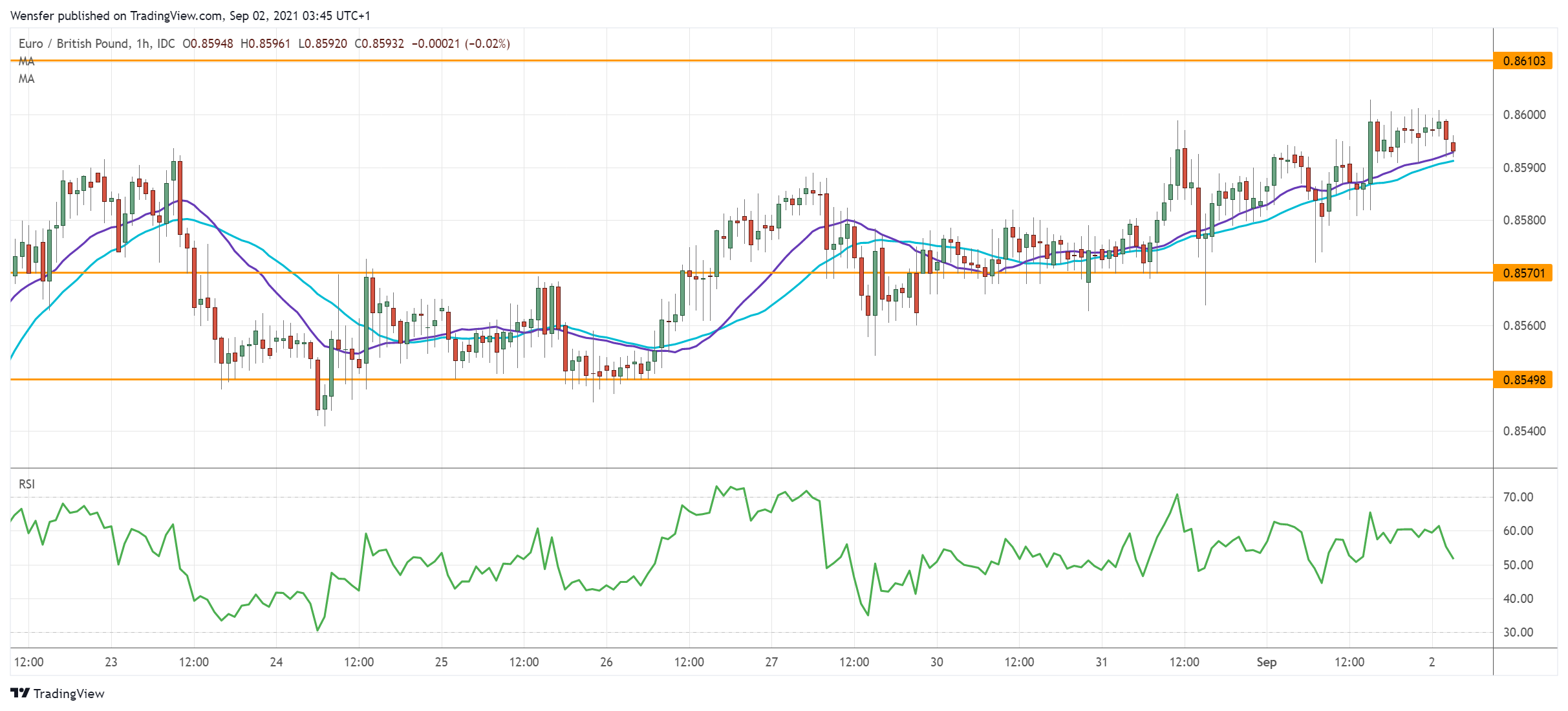Click the -0.00021 (-0.02%) change readout

click(460, 43)
